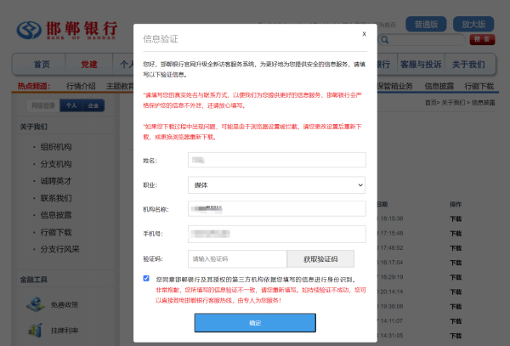Open 诚聘英才 in the sidebar
510x346 pixels.
click(x=56, y=181)
